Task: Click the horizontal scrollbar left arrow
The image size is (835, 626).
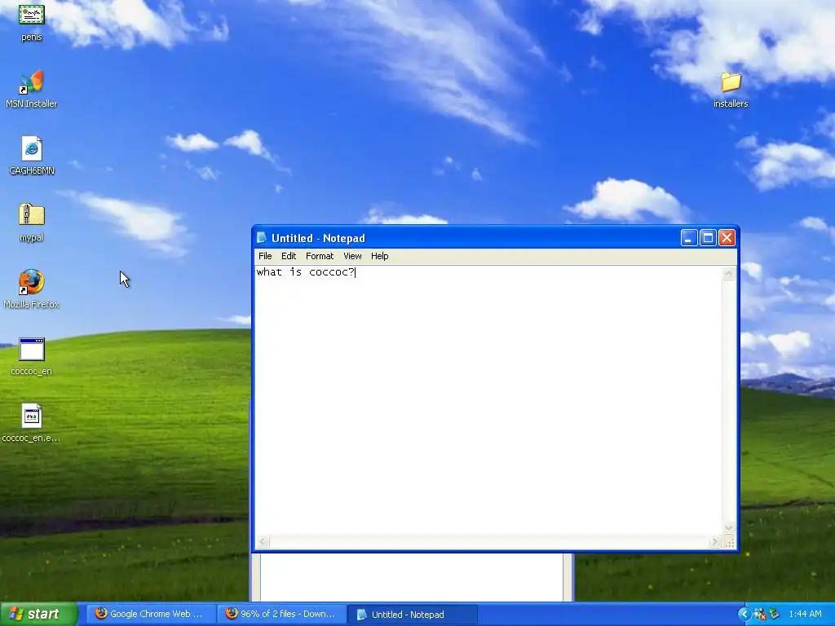Action: tap(262, 542)
